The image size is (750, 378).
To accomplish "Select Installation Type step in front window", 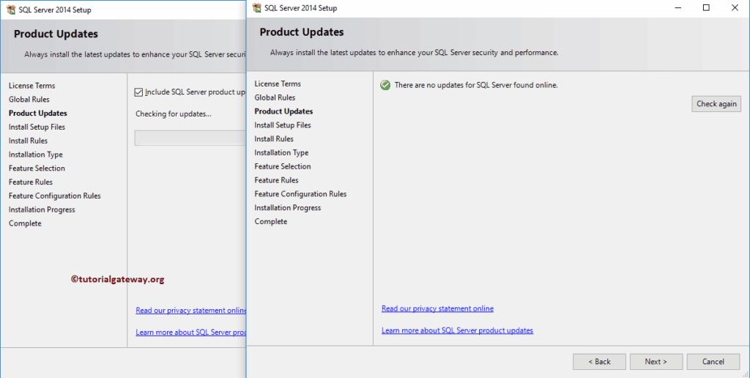I will pos(281,153).
